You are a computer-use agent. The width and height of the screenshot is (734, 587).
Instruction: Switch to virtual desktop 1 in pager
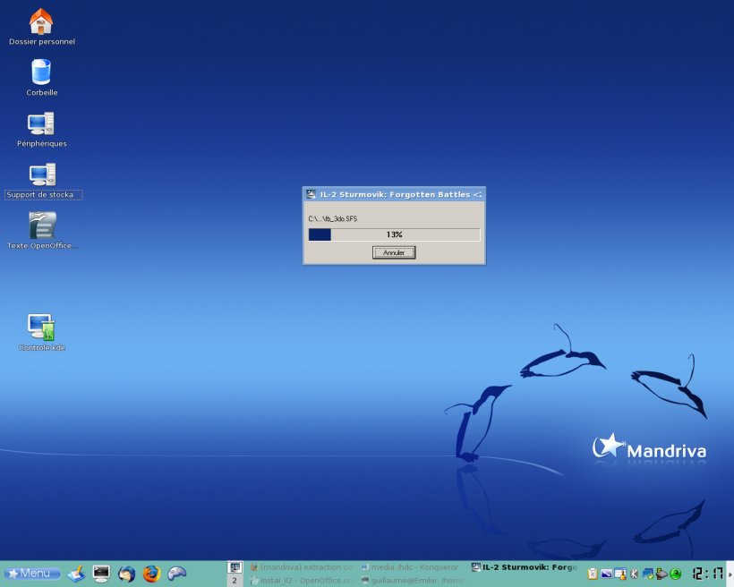(235, 567)
